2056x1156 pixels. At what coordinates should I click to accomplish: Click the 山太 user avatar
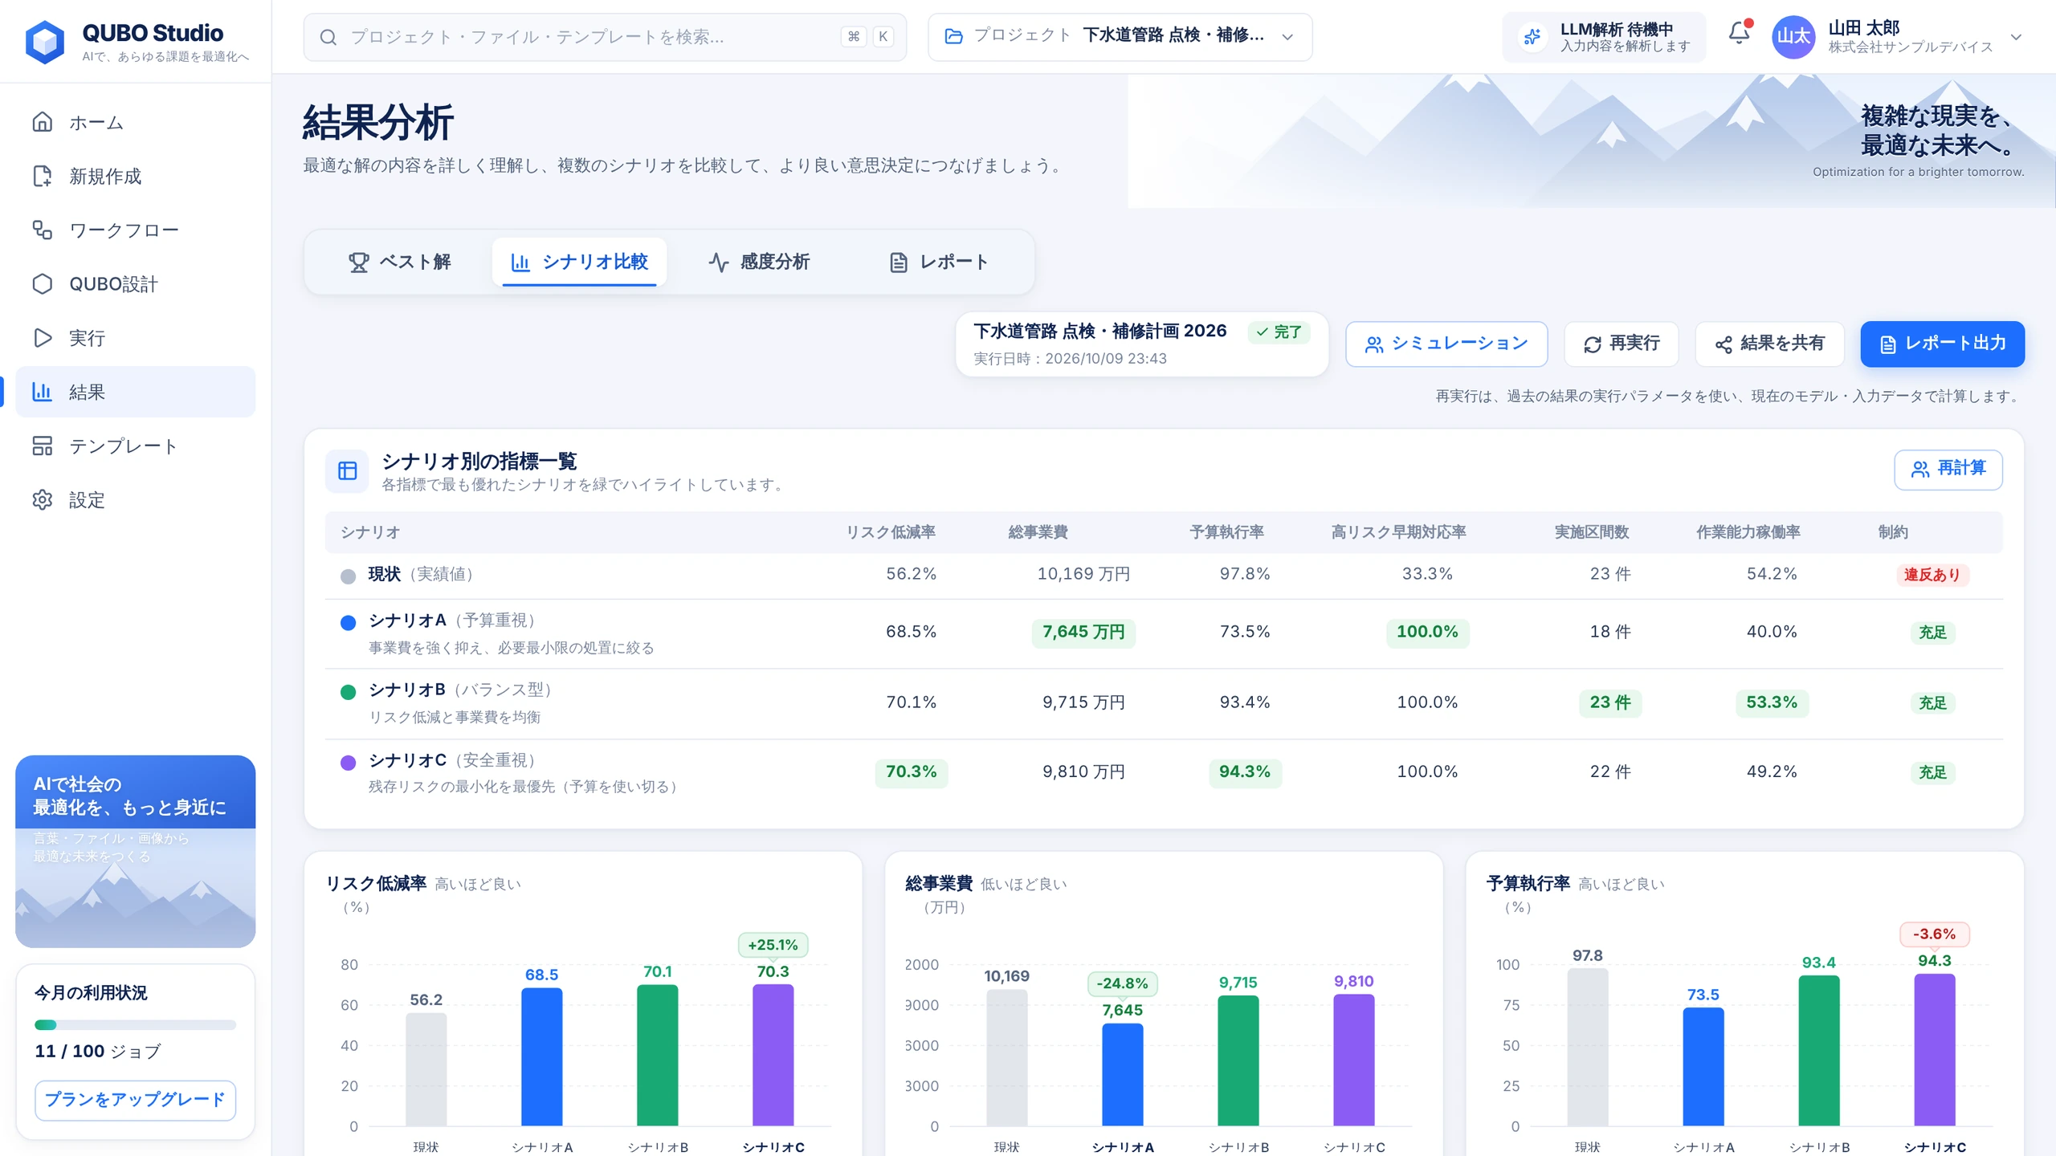point(1793,37)
